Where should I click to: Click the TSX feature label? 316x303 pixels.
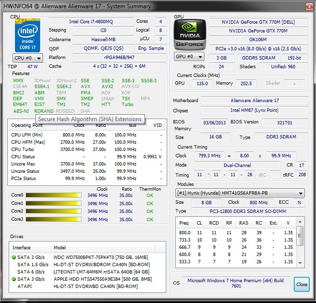tap(126, 99)
